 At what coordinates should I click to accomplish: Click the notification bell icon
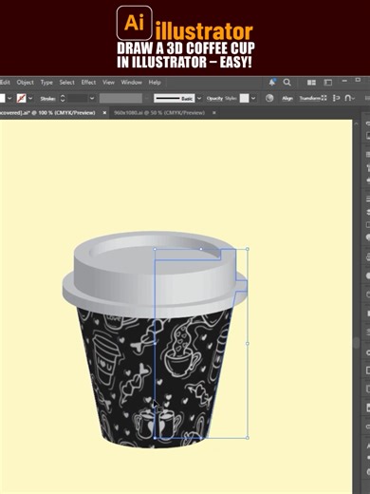coord(271,83)
